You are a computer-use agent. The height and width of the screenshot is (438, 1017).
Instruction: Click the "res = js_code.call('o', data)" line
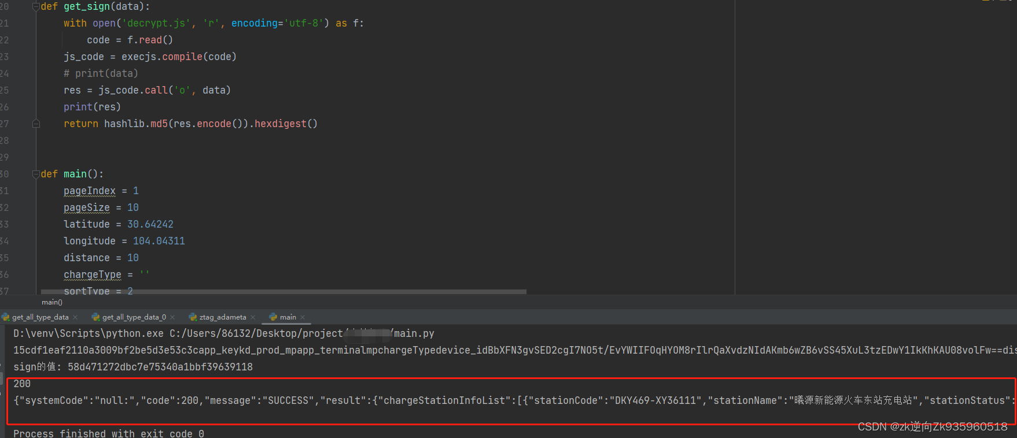(147, 90)
